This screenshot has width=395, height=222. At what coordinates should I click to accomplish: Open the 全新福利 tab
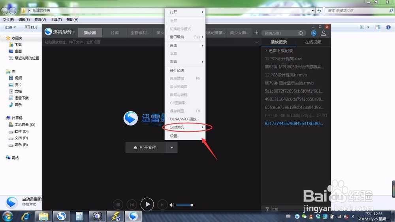tap(140, 32)
